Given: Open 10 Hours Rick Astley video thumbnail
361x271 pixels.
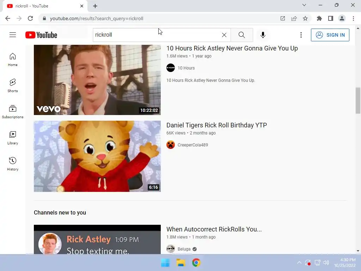Looking at the screenshot, I should point(97,80).
